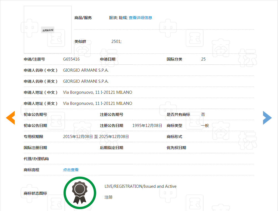Click the 优先权日期 label
This screenshot has width=278, height=211.
(x=176, y=148)
